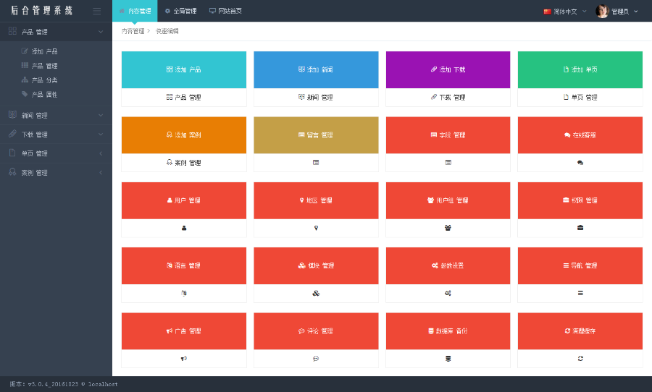Expand 下载 管理 sidebar section
Viewport: 652px width, 392px height.
56,134
